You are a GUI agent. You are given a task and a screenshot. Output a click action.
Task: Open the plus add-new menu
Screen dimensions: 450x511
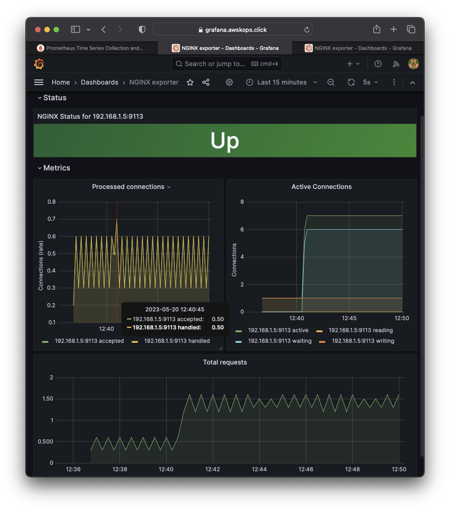point(353,64)
